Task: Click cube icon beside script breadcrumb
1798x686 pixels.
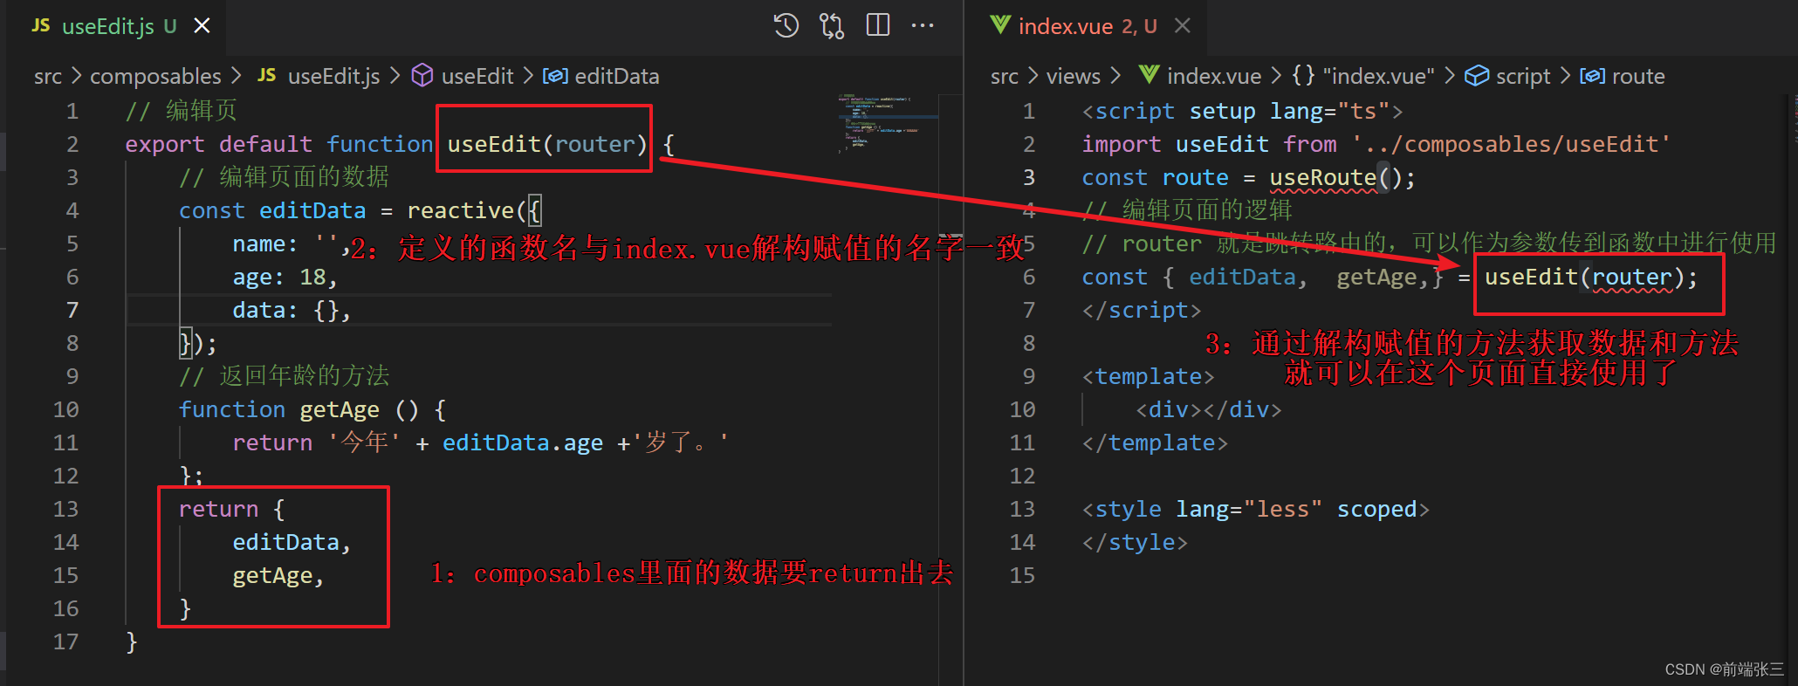Action: pos(1477,76)
